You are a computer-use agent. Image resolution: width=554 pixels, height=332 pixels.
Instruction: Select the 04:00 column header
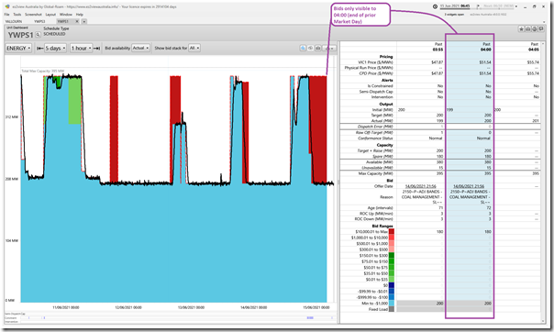pyautogui.click(x=485, y=50)
